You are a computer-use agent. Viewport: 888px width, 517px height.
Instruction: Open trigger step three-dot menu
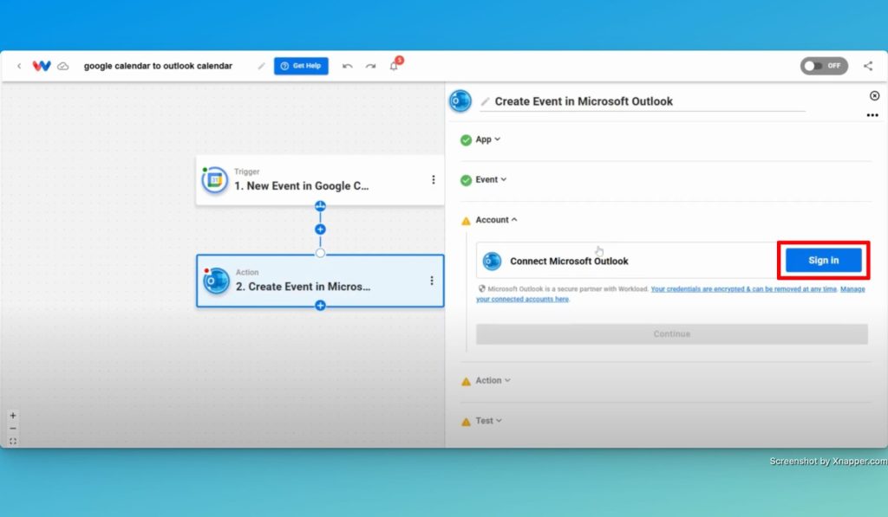coord(434,179)
